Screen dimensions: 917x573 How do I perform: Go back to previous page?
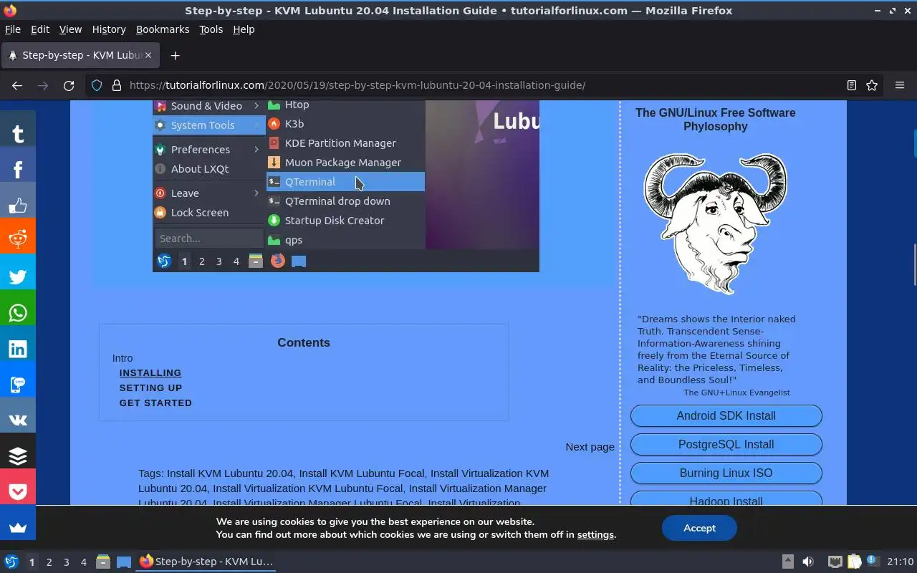(17, 85)
